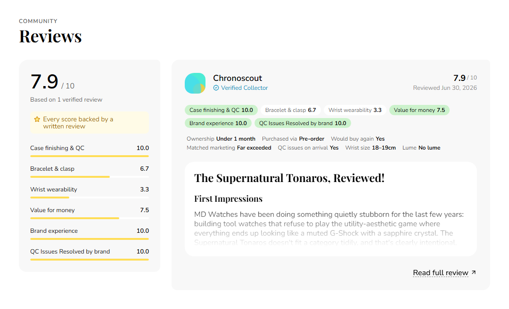Click the Wrist wearability progress bar
Image resolution: width=509 pixels, height=309 pixels.
[x=89, y=198]
